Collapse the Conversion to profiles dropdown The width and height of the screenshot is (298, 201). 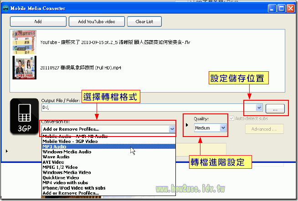172,129
